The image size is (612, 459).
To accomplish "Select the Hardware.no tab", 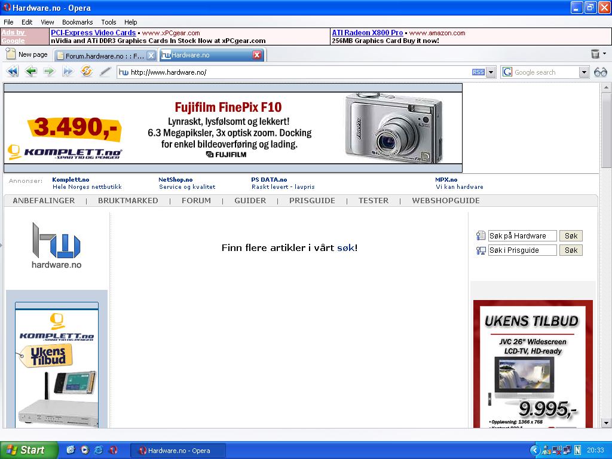I will click(212, 55).
